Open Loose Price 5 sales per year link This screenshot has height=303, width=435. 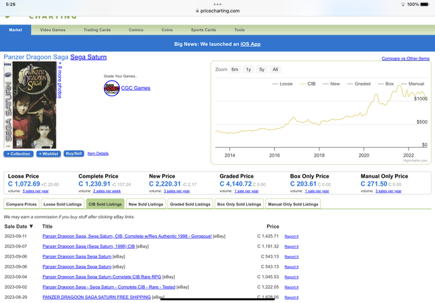[35, 191]
